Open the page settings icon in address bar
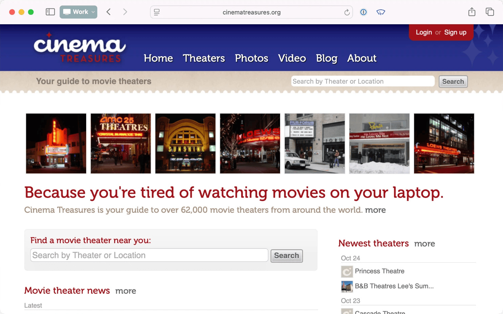503x314 pixels. (157, 12)
